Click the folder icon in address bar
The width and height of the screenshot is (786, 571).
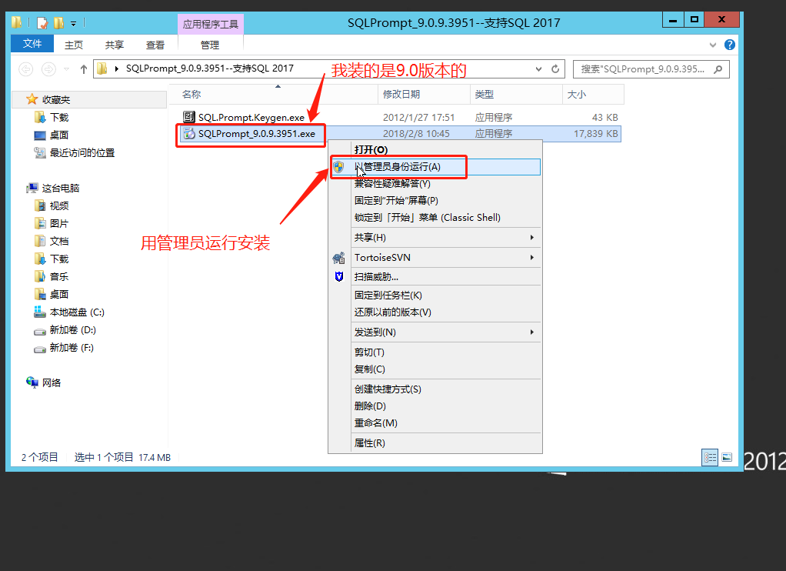[102, 68]
